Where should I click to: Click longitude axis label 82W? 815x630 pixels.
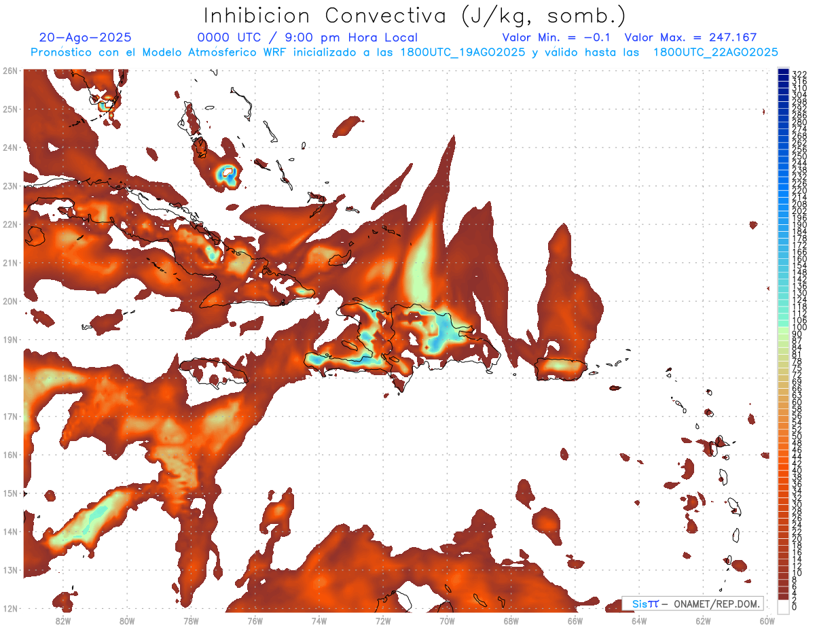[x=63, y=620]
